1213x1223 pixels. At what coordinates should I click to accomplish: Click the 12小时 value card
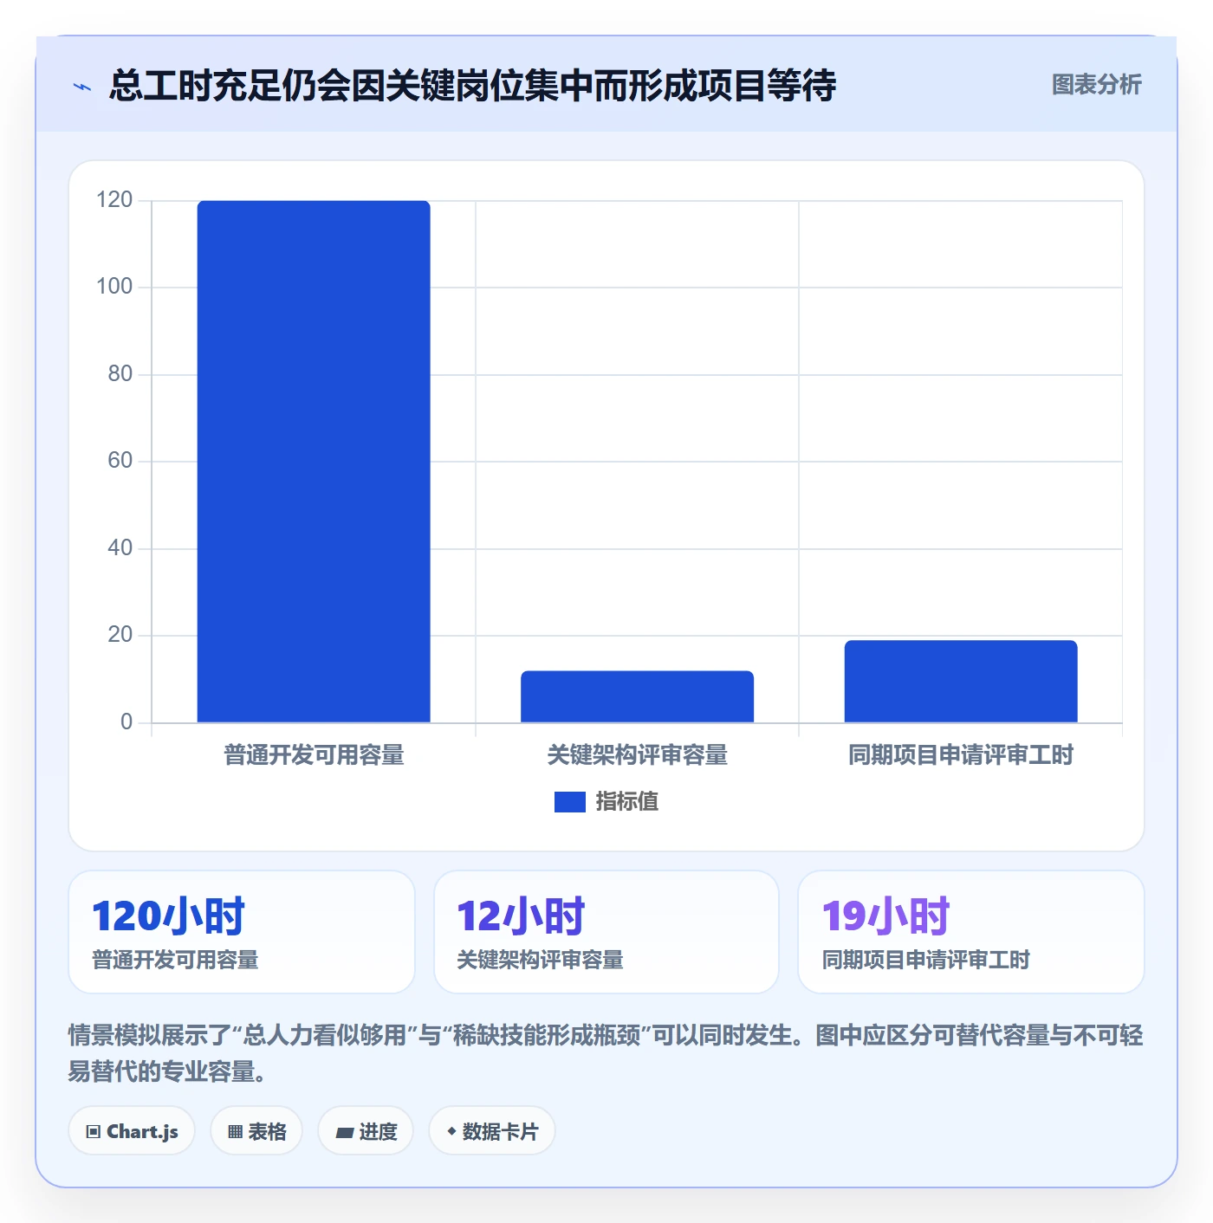(606, 932)
